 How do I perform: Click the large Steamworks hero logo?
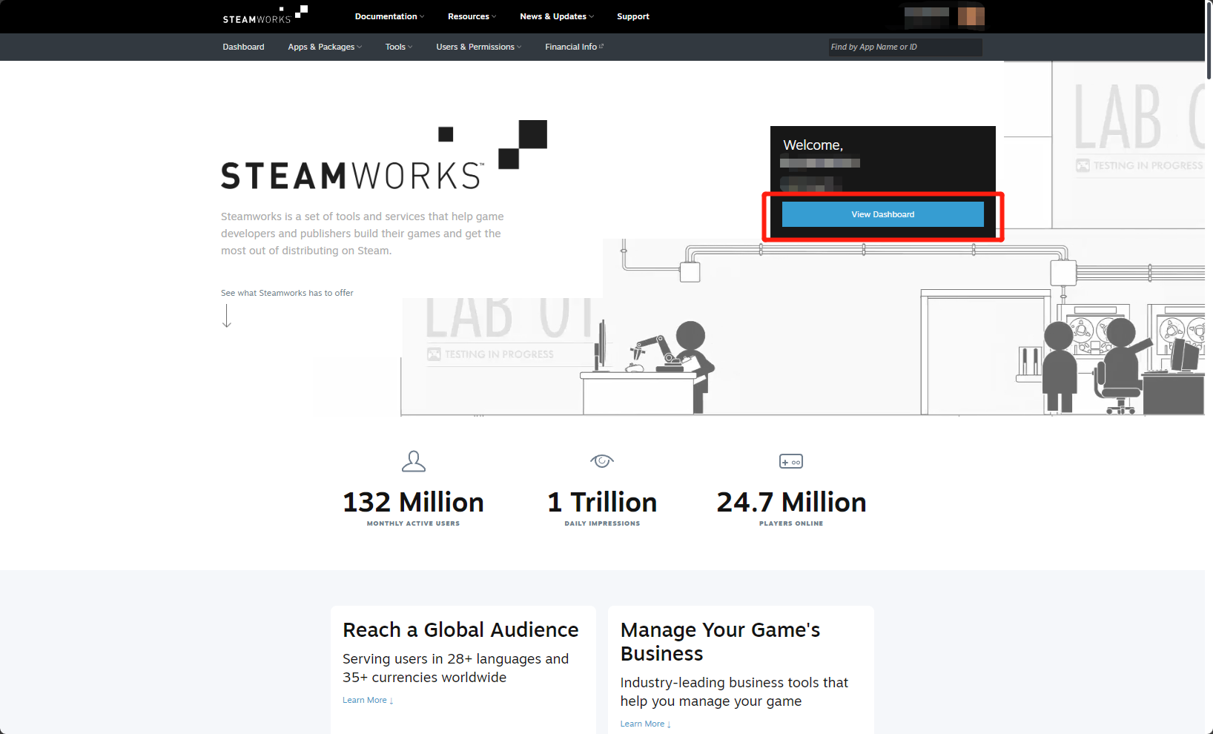click(383, 157)
